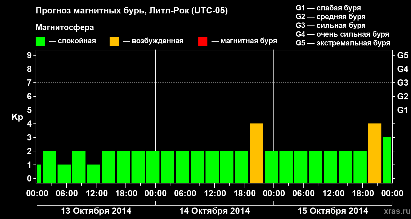This screenshot has height=219, width=411.
Task: Click the '8' value on Kp axis
Action: (x=30, y=69)
